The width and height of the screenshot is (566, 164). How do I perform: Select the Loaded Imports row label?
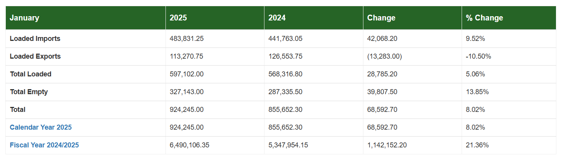[x=35, y=39]
